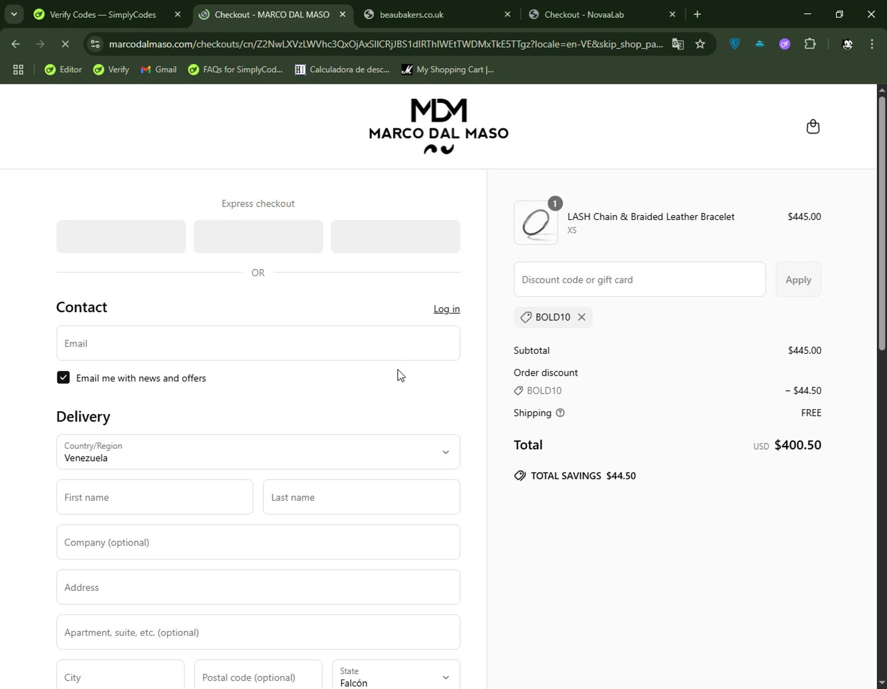Focus the Company (optional) field
This screenshot has height=689, width=887.
click(x=258, y=542)
